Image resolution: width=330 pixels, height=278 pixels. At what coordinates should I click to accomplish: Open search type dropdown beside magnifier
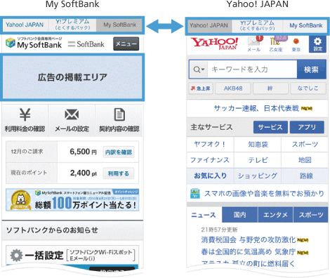[199, 69]
